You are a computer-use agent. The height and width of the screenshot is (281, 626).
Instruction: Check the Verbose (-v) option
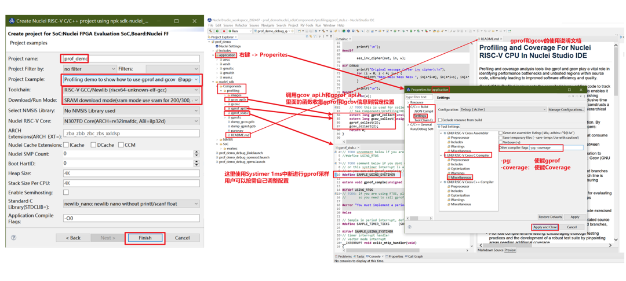[x=501, y=142]
